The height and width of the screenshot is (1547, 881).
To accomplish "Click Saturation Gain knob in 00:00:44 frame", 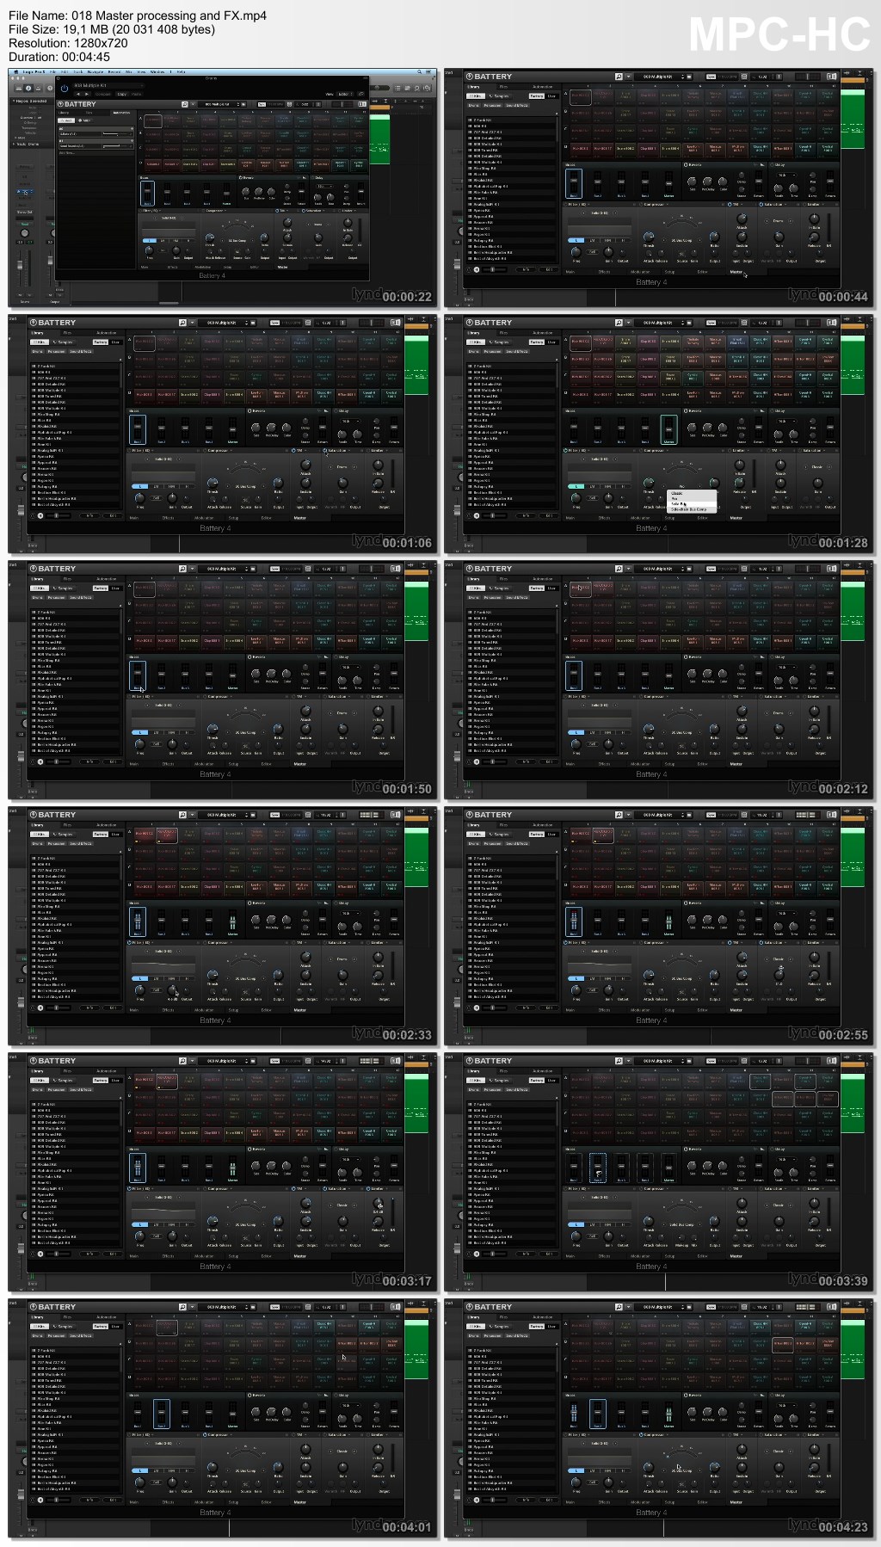I will coord(779,237).
